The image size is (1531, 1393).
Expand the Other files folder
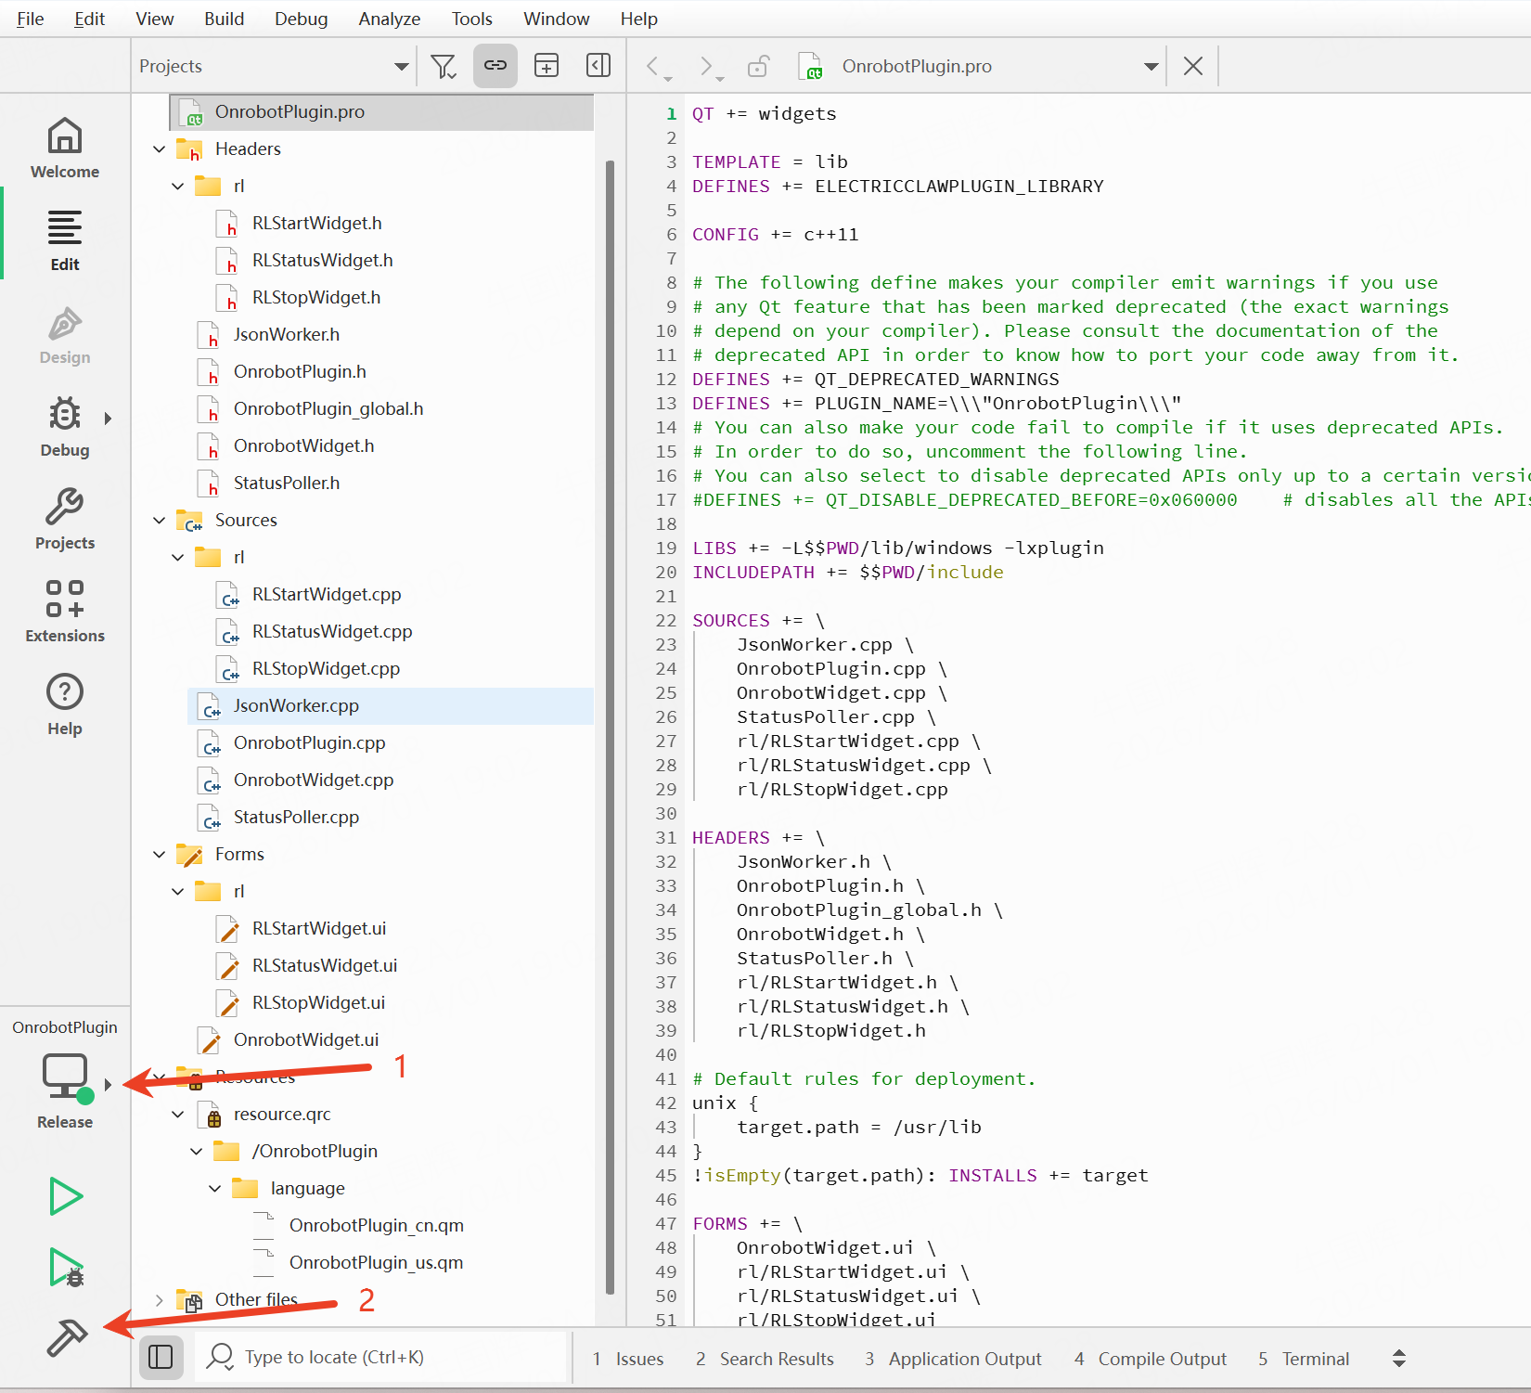pyautogui.click(x=160, y=1299)
